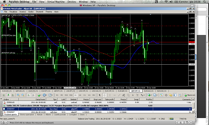Select the M5 timeframe
This screenshot has width=209, height=125.
pos(62,95)
